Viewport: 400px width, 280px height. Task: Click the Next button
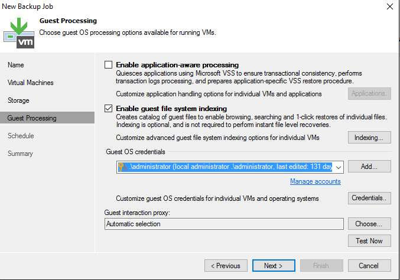point(274,266)
